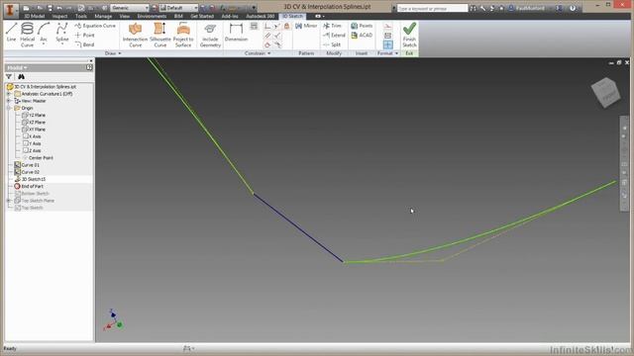Select YZ Plane in browser

click(33, 116)
